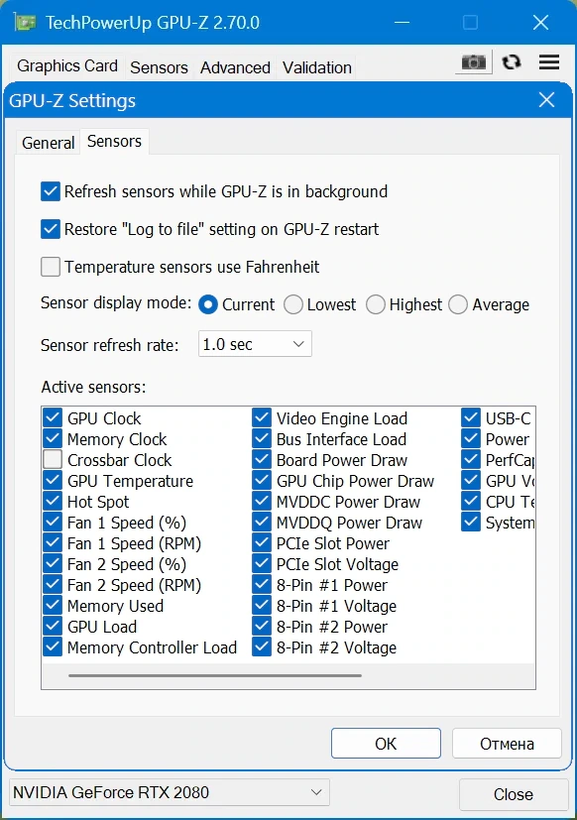Click the camera screenshot icon
This screenshot has height=820, width=577.
click(474, 62)
